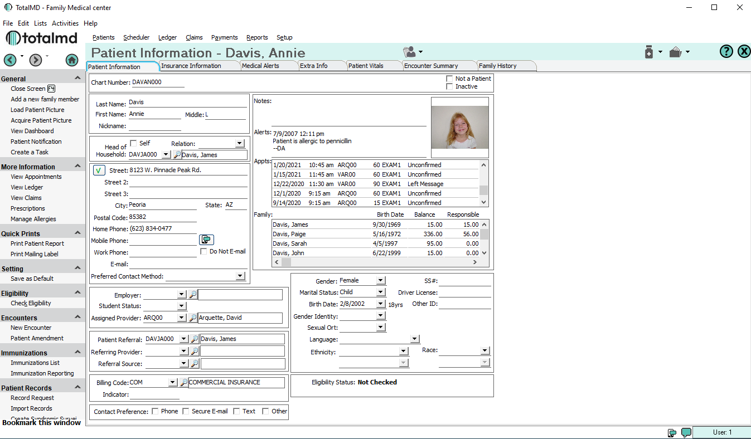
Task: Click the magnifier search icon next to Assigned Provider
Action: click(x=192, y=318)
